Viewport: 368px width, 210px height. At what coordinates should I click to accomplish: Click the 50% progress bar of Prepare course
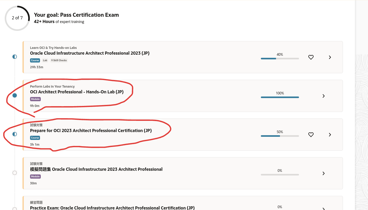pos(280,136)
